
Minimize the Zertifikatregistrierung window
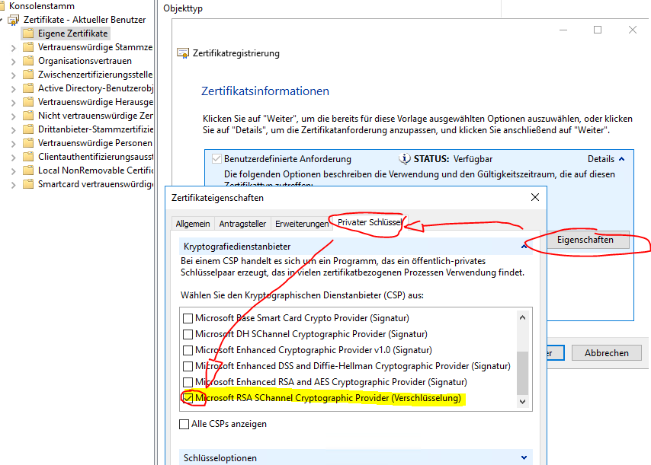(x=563, y=30)
